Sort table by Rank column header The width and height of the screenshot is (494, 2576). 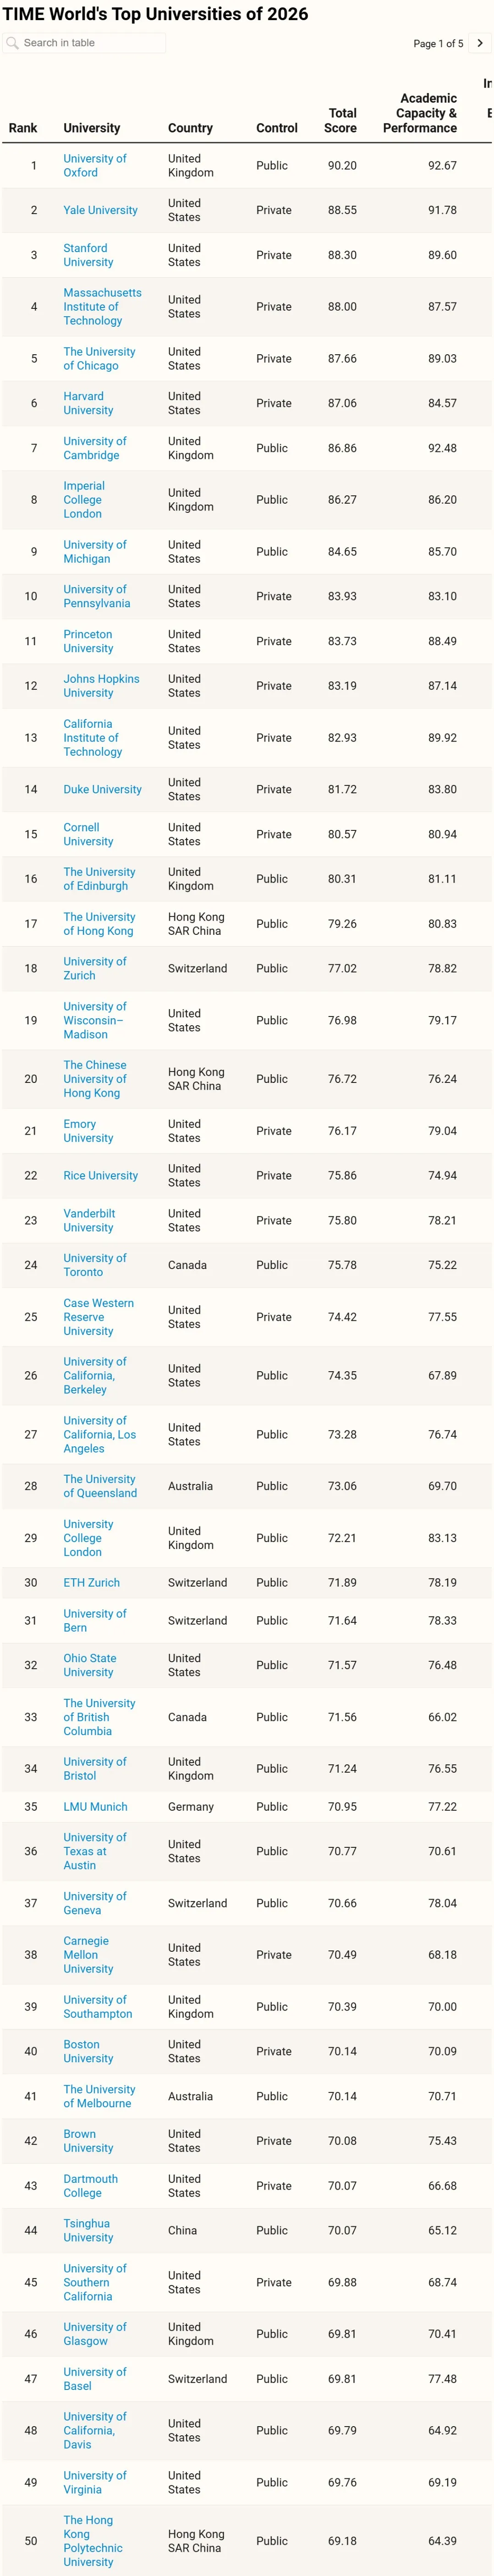point(23,128)
